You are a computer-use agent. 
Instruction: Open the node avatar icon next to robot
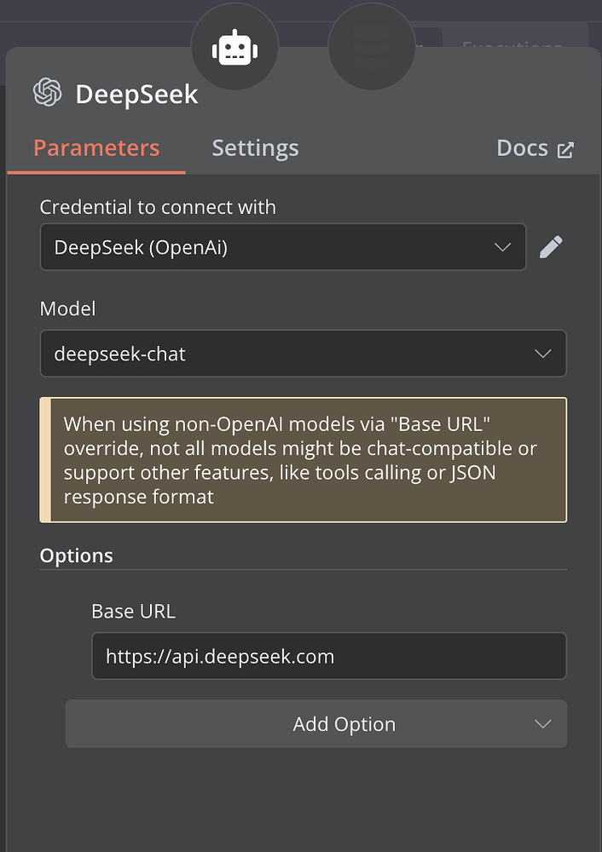(372, 47)
